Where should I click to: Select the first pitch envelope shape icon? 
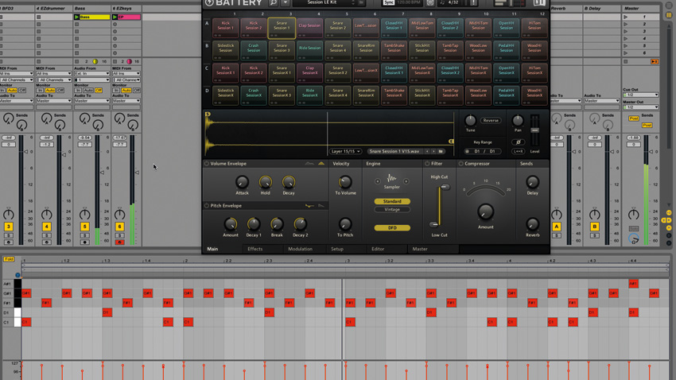[309, 206]
